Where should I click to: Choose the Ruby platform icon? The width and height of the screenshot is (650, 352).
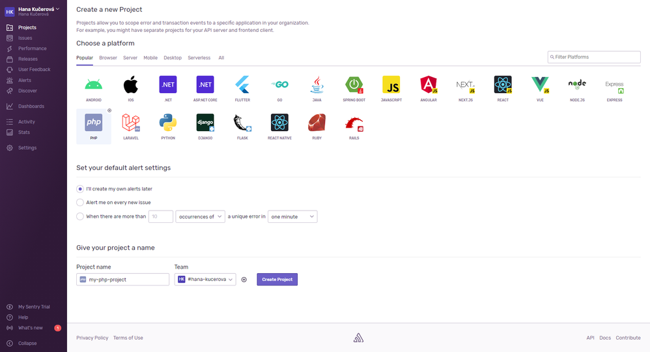coord(317,123)
